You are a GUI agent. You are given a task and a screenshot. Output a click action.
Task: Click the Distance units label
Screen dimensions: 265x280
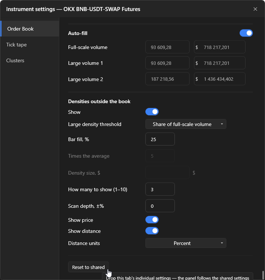(84, 243)
